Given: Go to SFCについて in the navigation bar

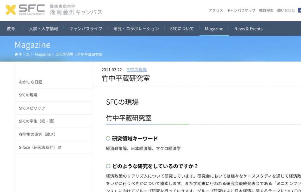Looking at the screenshot, I should click(182, 29).
